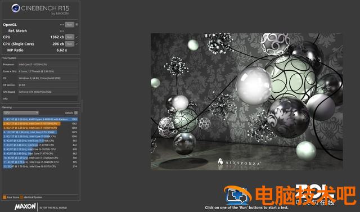Image resolution: width=360 pixels, height=212 pixels.
Task: Select the Intel Xeon X5650 ranking row
Action: point(40,132)
